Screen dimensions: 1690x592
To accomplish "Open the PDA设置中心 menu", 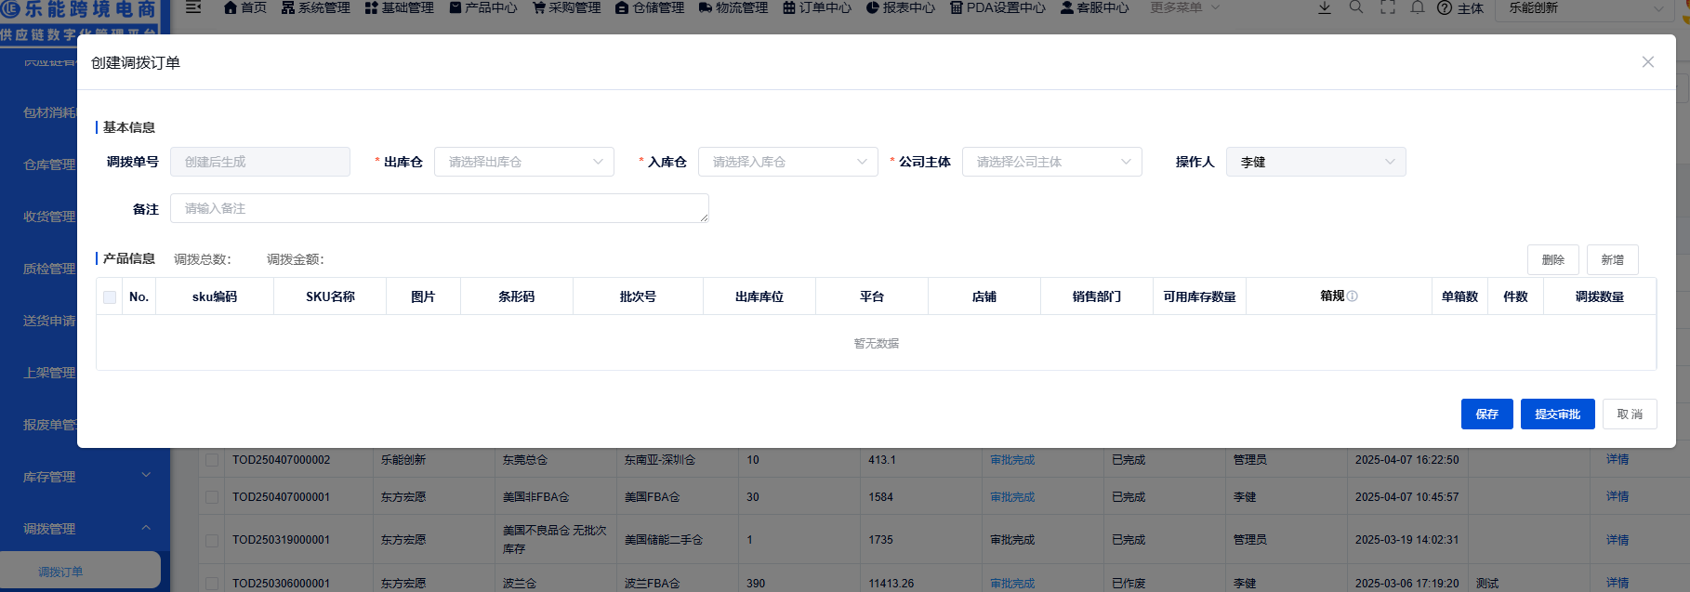I will click(997, 7).
